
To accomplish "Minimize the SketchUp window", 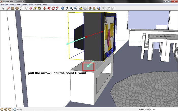I will coord(165,1).
